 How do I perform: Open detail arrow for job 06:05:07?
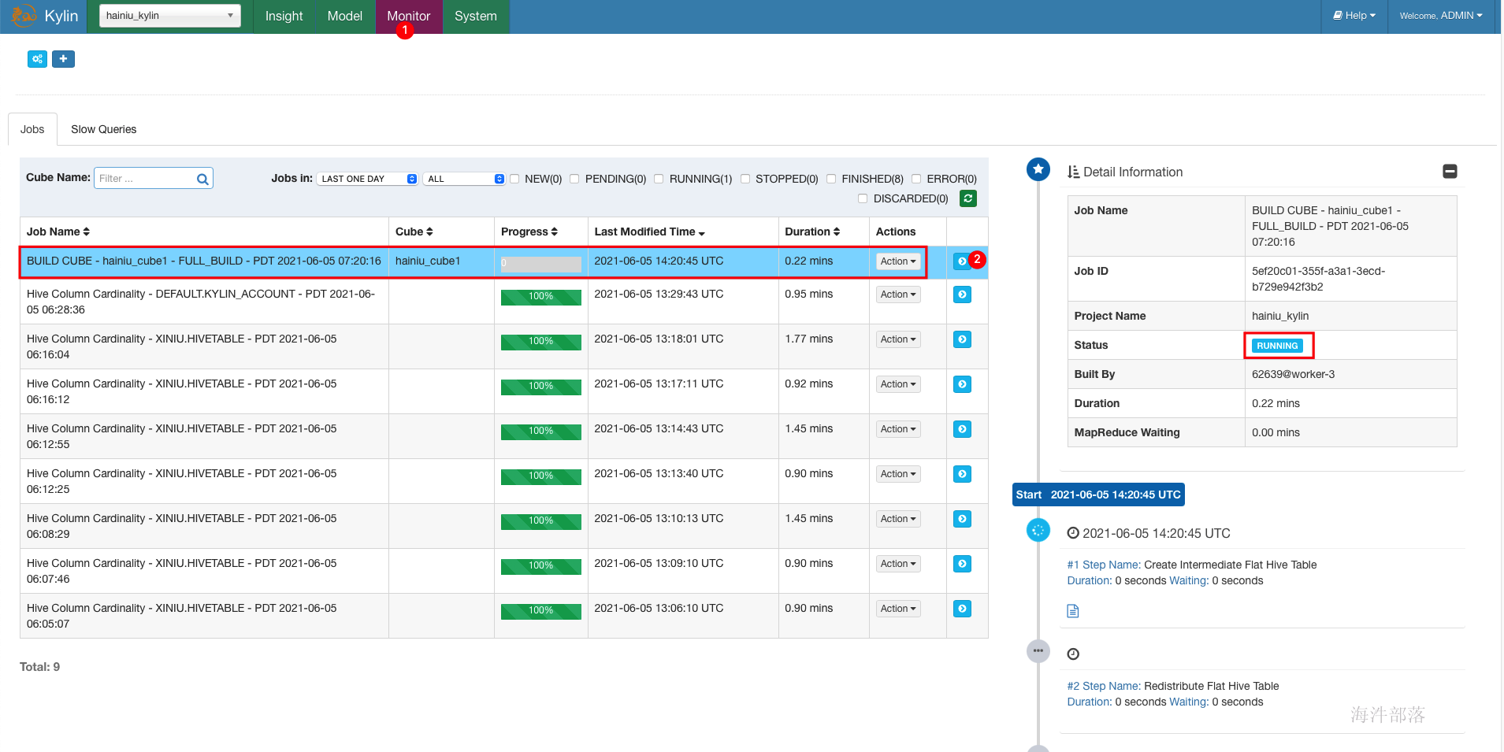click(x=962, y=609)
